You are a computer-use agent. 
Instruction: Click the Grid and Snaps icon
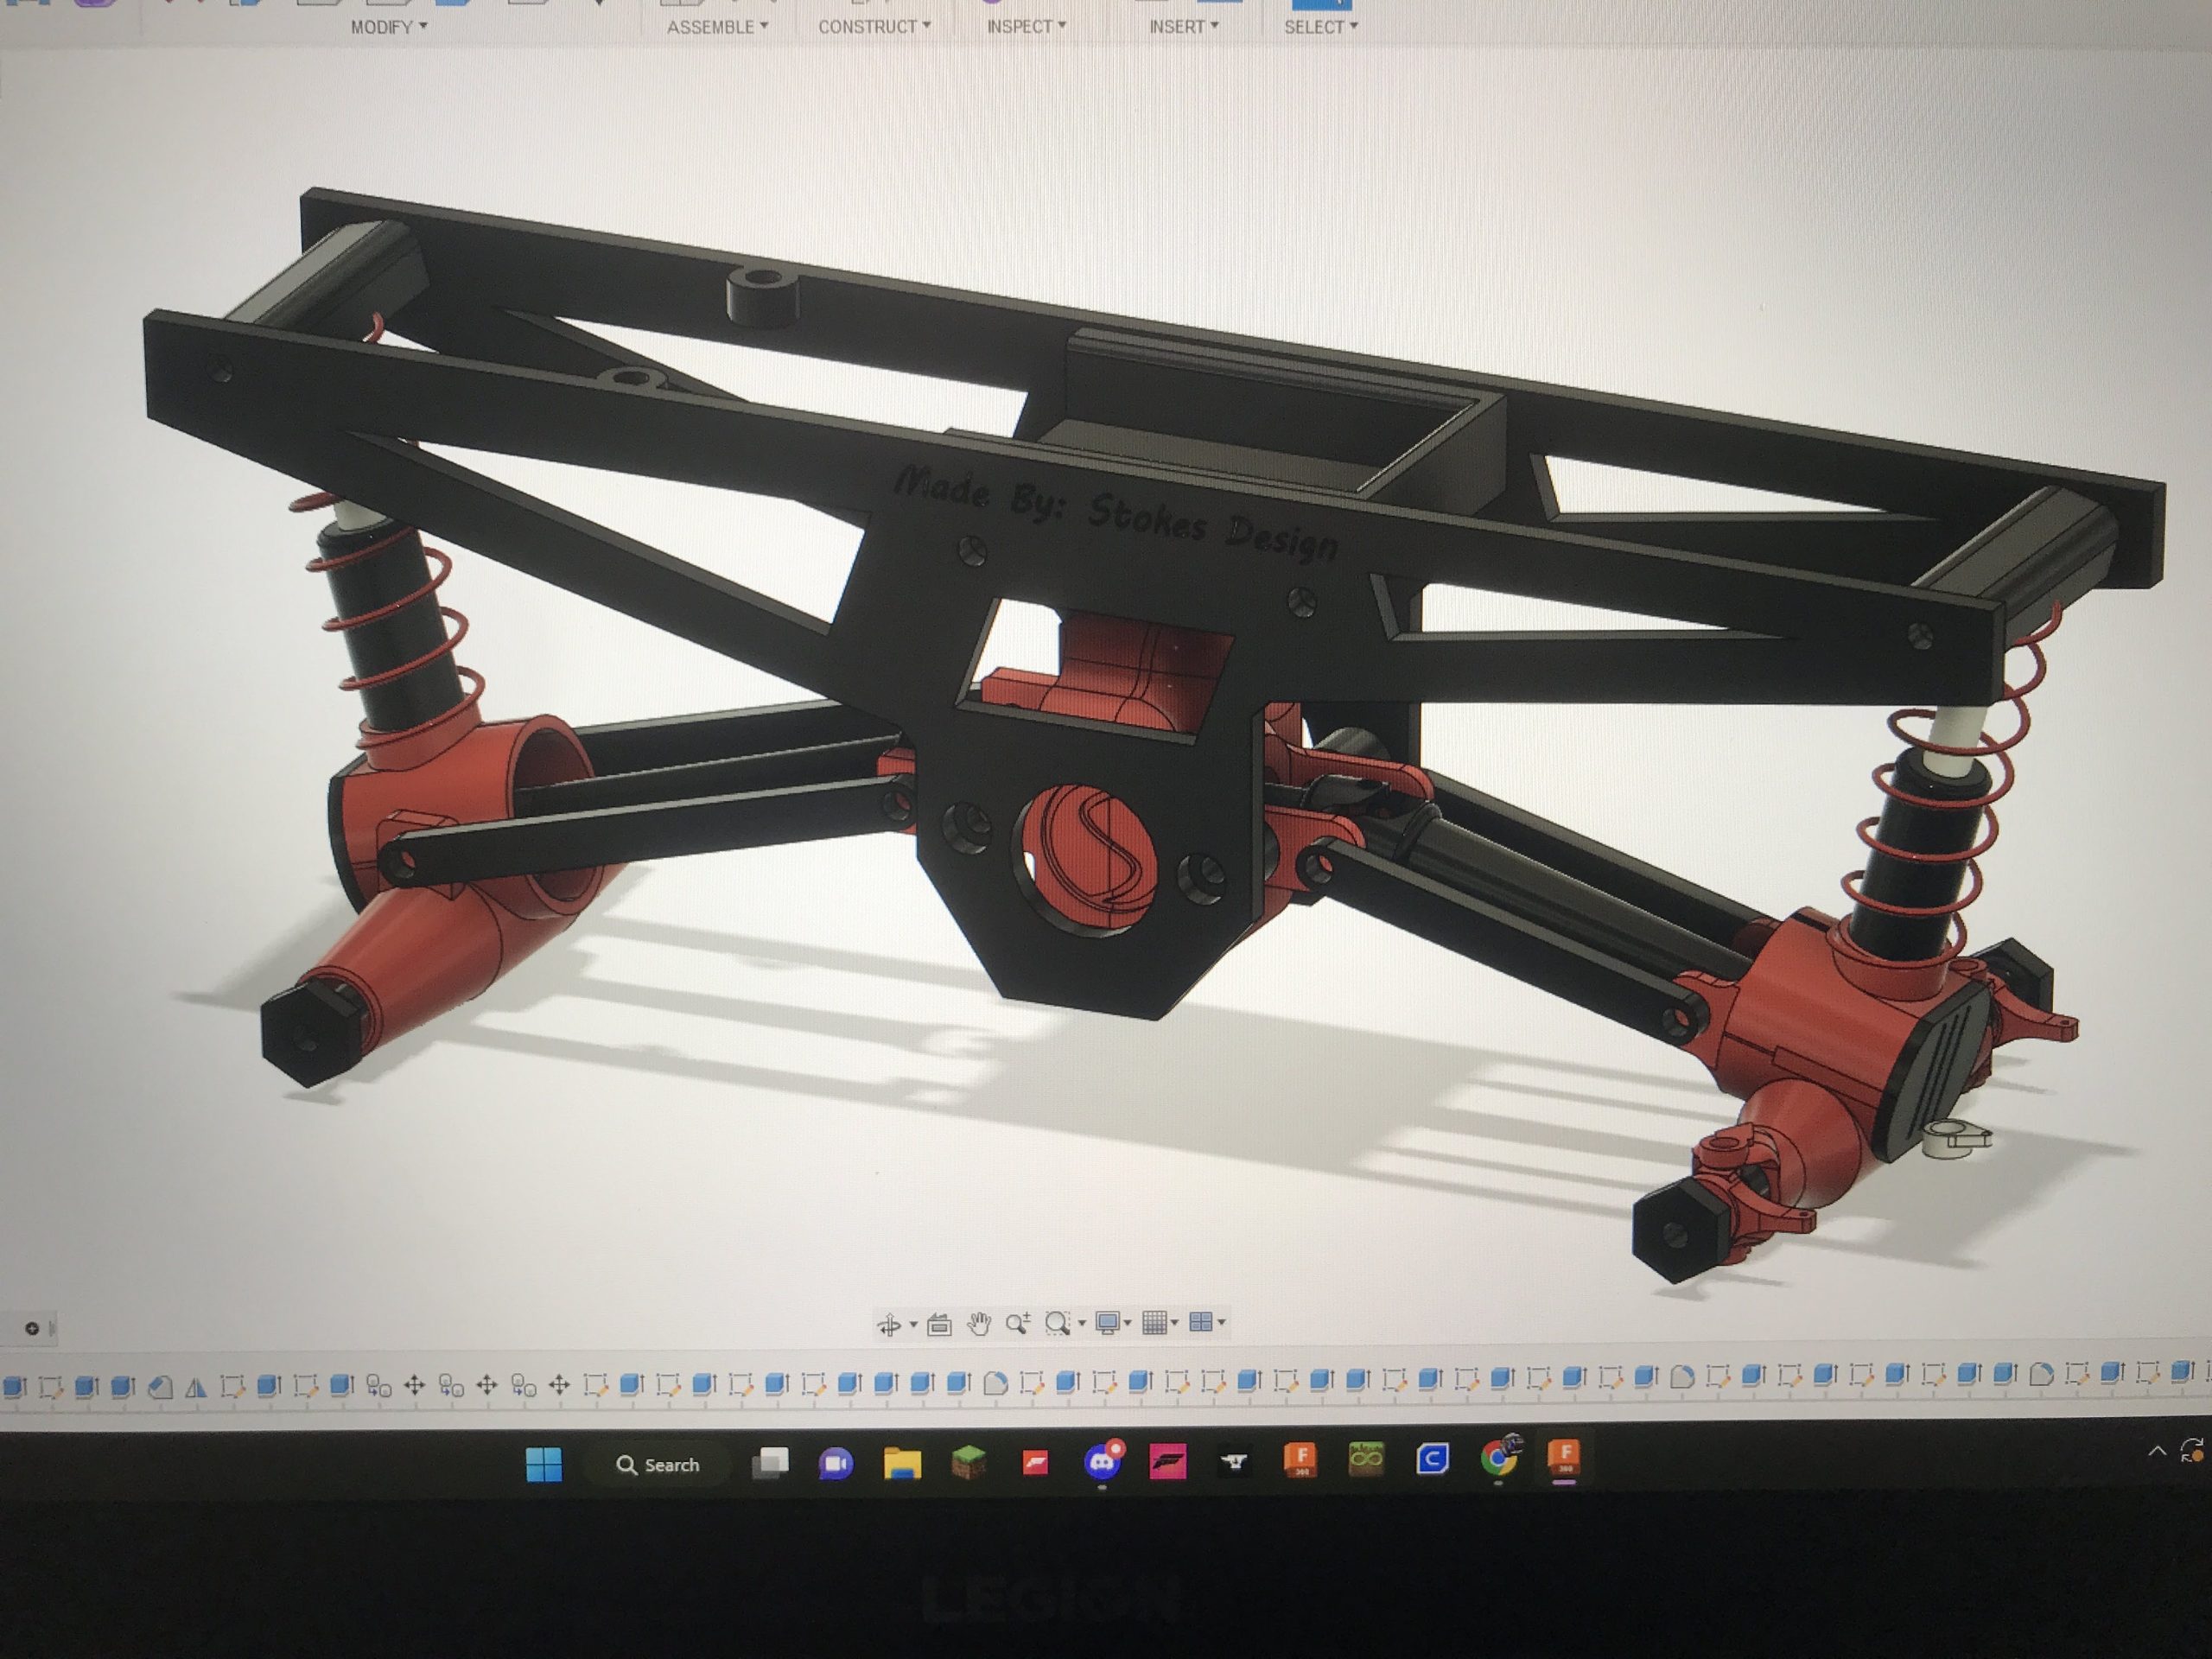pos(1154,1322)
